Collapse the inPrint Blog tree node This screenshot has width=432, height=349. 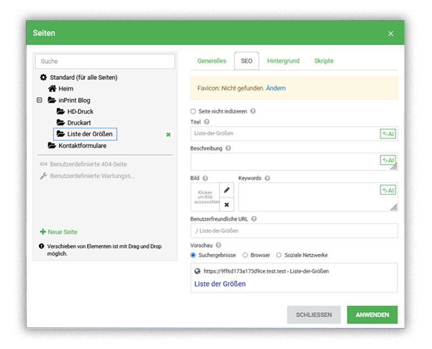click(39, 100)
